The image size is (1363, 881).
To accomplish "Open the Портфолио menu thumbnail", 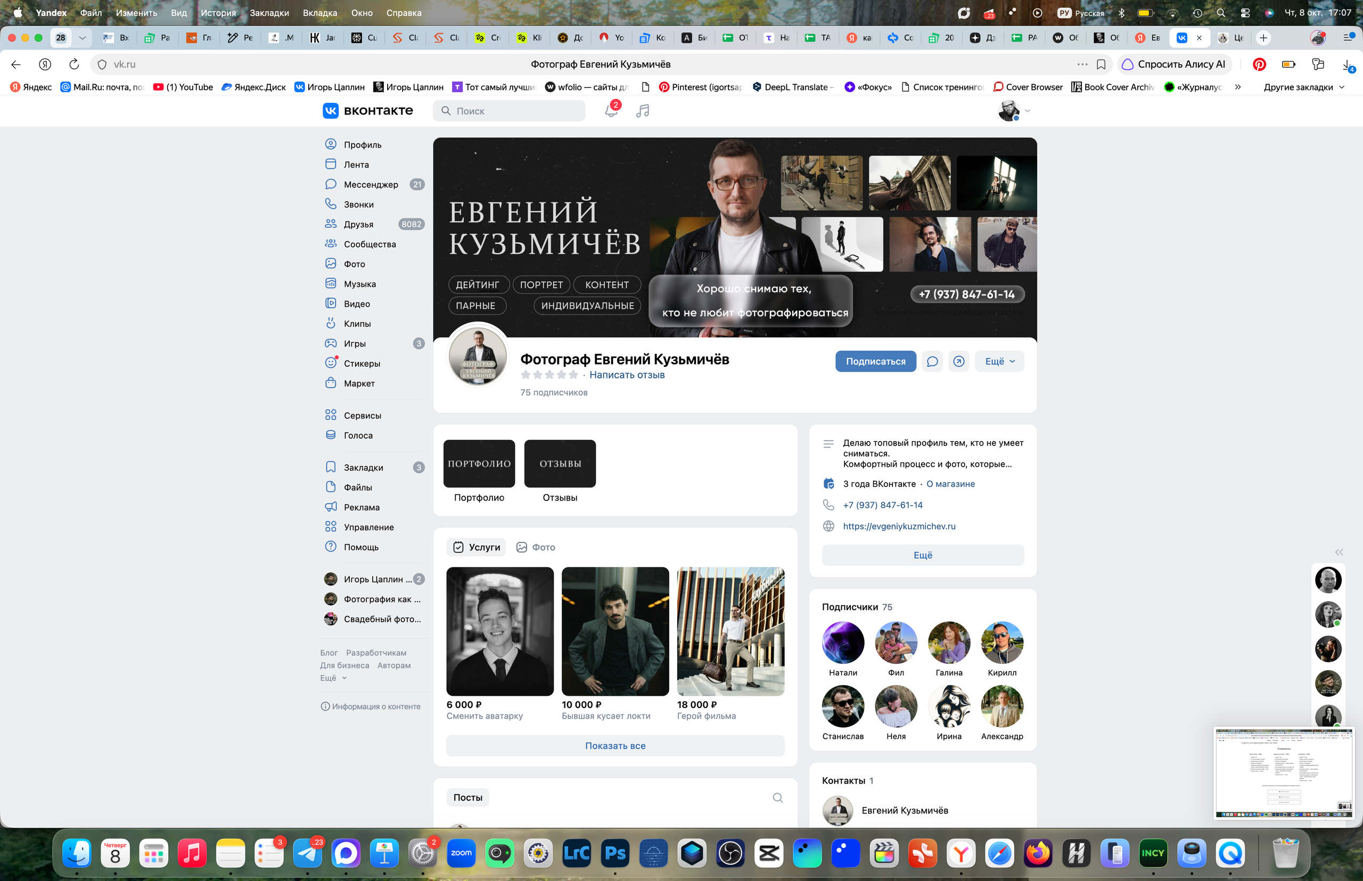I will click(479, 463).
